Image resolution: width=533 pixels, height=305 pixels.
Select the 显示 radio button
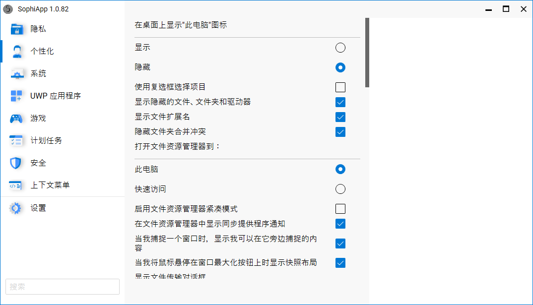point(340,48)
